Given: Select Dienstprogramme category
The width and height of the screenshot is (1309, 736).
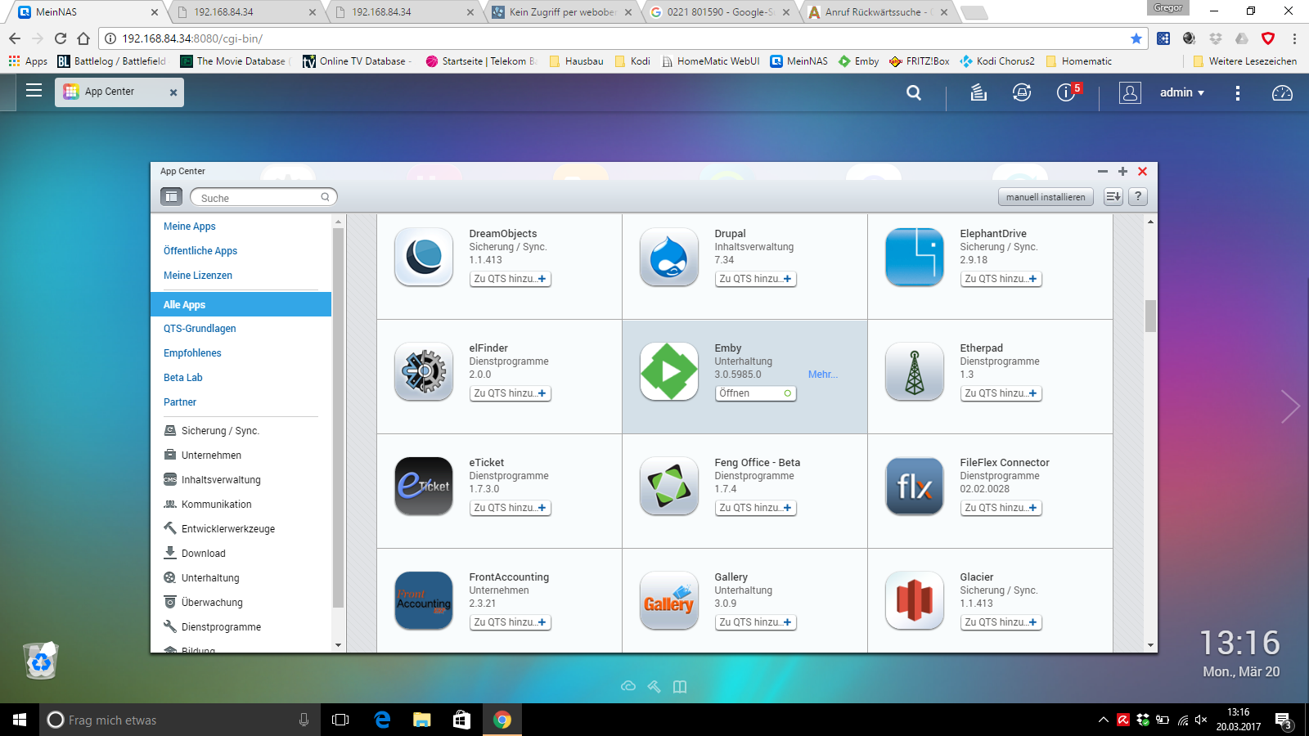Looking at the screenshot, I should tap(212, 627).
